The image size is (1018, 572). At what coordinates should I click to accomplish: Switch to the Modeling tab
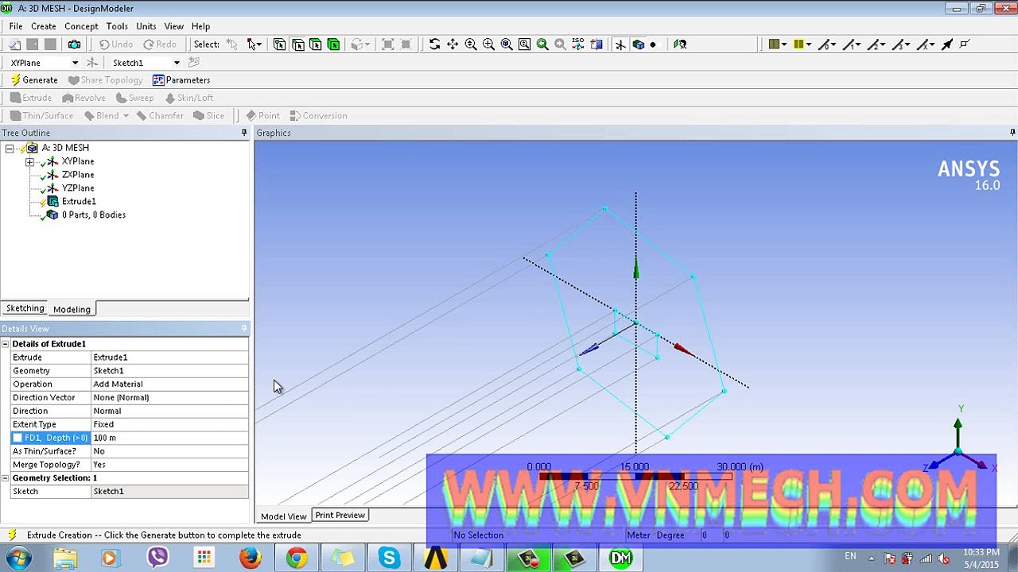[72, 309]
